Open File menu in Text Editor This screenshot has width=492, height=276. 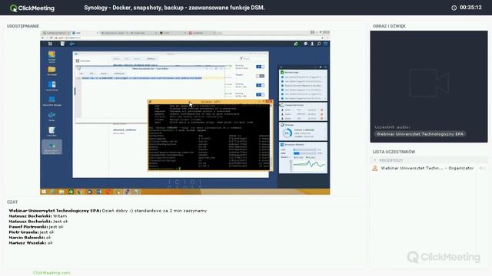(x=81, y=74)
